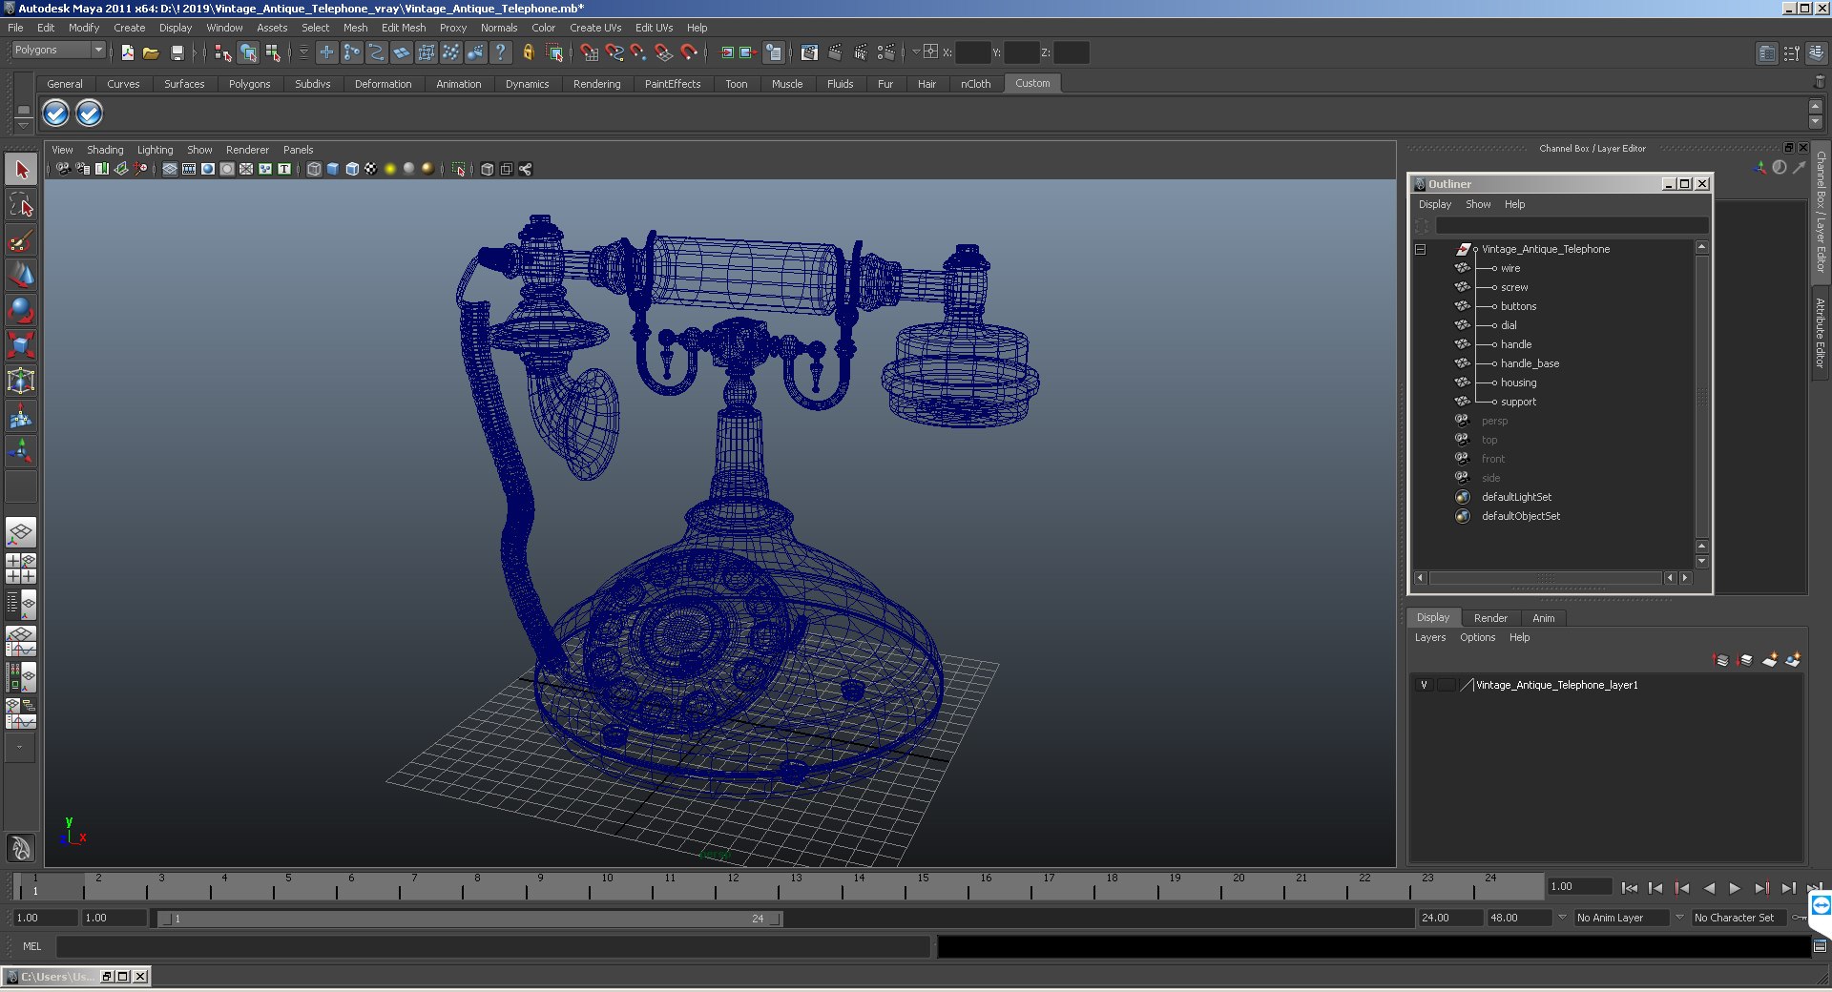
Task: Open the Polygons menu set dropdown
Action: (58, 50)
